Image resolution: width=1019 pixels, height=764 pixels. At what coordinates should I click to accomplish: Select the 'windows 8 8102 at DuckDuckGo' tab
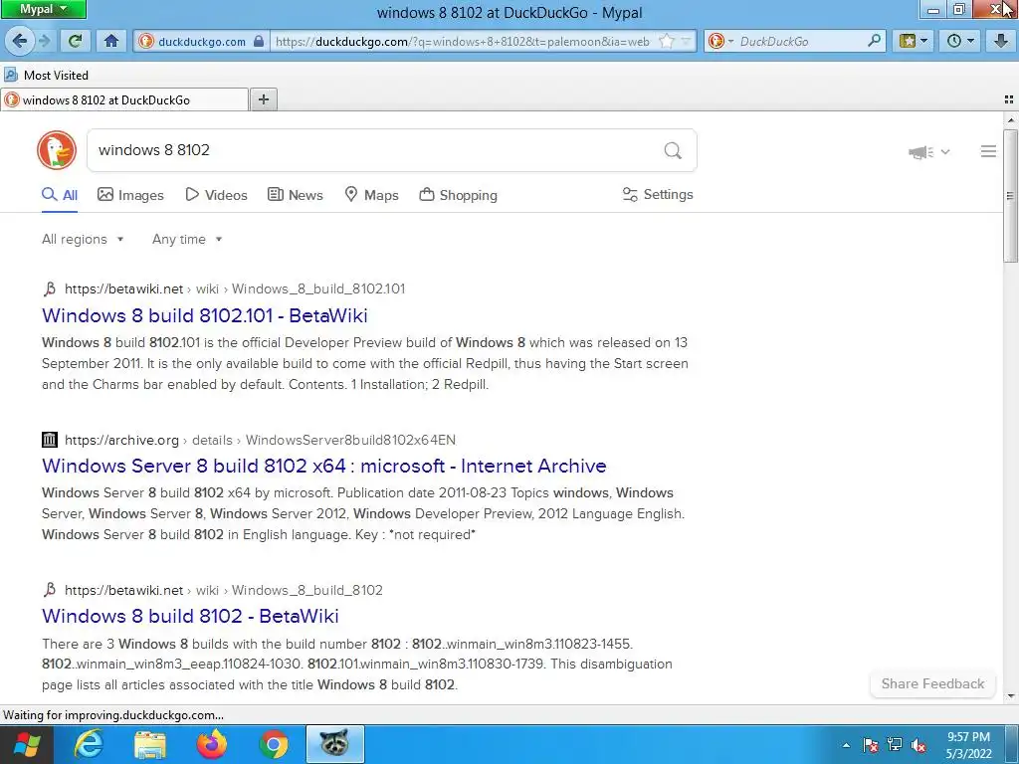click(x=124, y=100)
